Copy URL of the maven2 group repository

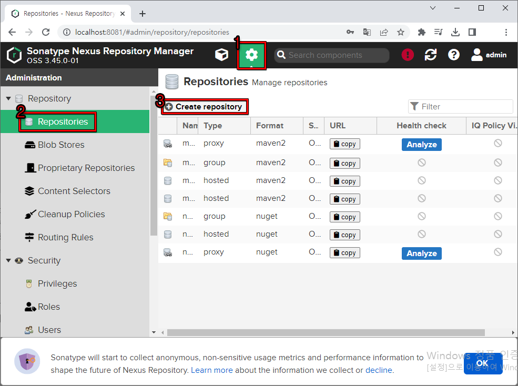click(344, 163)
